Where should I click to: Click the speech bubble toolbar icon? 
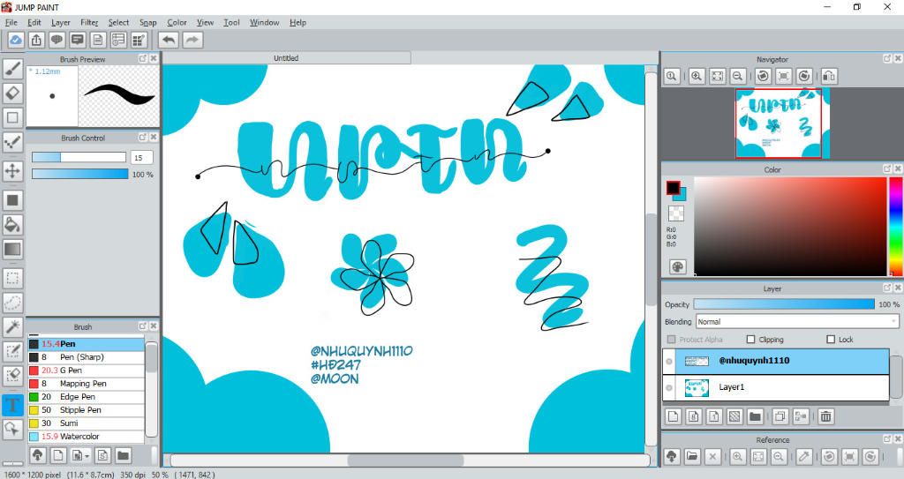pos(56,40)
